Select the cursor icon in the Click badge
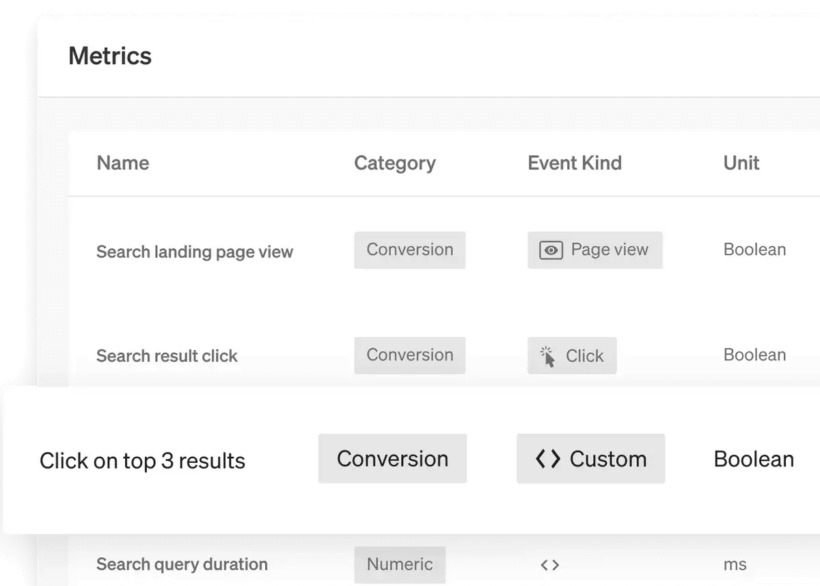Screen dimensions: 820x586 pos(549,355)
